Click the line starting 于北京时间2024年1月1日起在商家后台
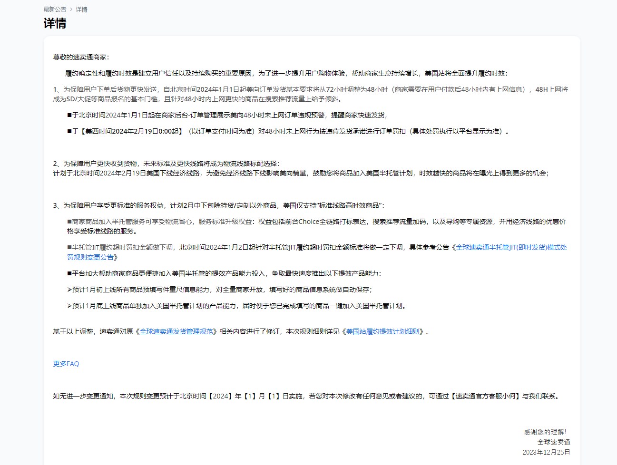Screen dimensions: 617x465 pos(227,115)
